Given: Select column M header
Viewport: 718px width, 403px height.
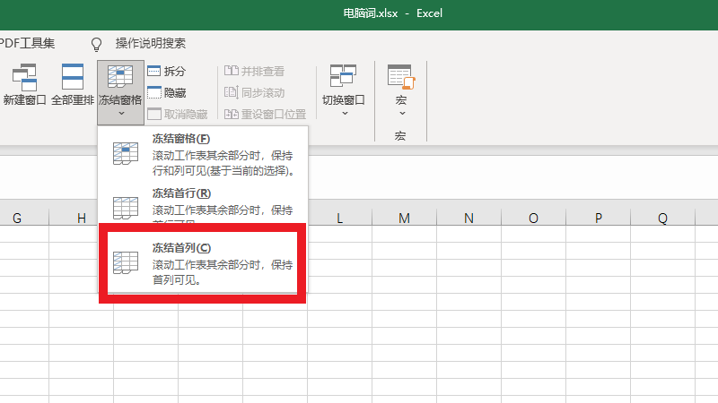Looking at the screenshot, I should click(404, 219).
